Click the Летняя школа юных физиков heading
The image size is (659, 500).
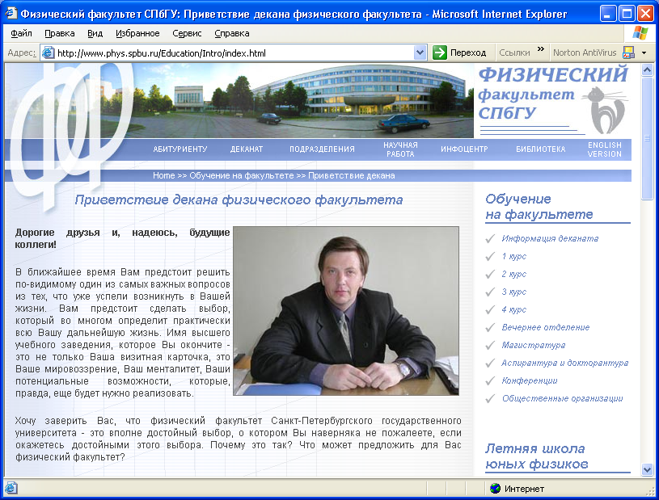[537, 456]
